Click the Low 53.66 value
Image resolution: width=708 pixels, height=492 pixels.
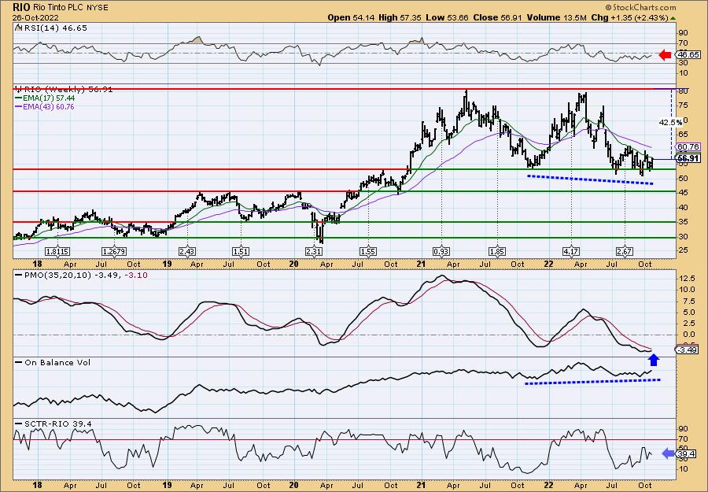pos(445,17)
